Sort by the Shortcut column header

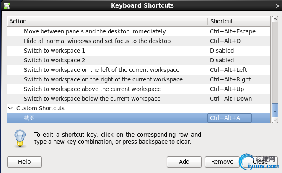(x=238, y=21)
